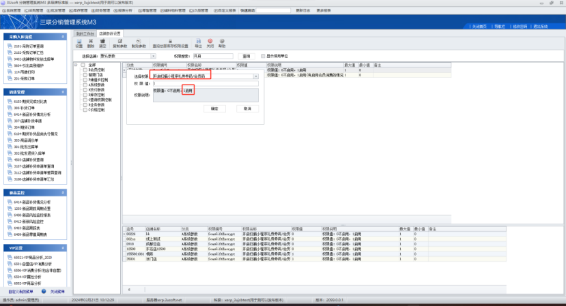
Task: Tick the 库存控制 checkbox
Action: click(x=85, y=95)
